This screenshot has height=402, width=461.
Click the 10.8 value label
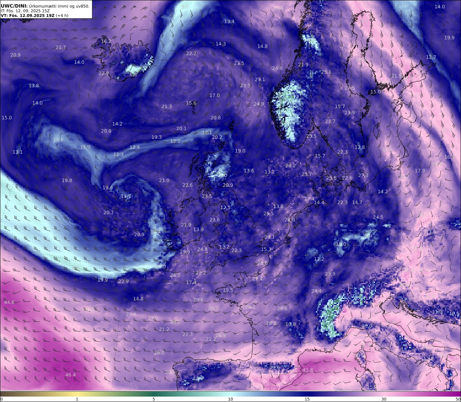coord(291,324)
